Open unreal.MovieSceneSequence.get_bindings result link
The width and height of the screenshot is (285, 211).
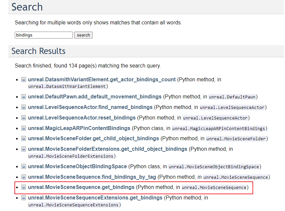pos(81,187)
